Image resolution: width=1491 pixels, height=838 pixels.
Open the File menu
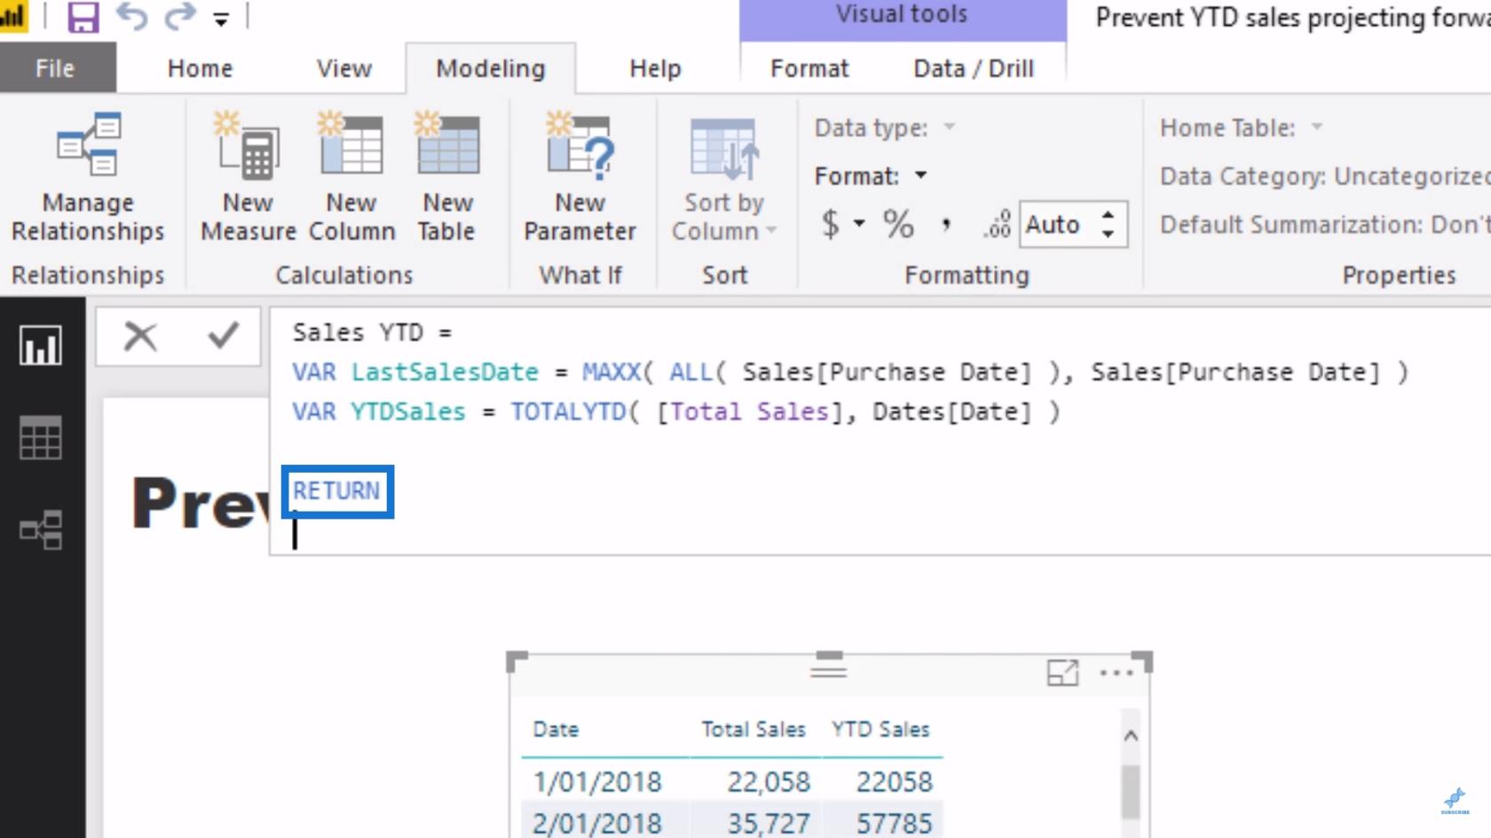coord(56,68)
